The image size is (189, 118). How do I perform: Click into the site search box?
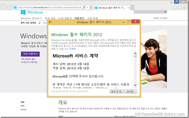[149, 12]
